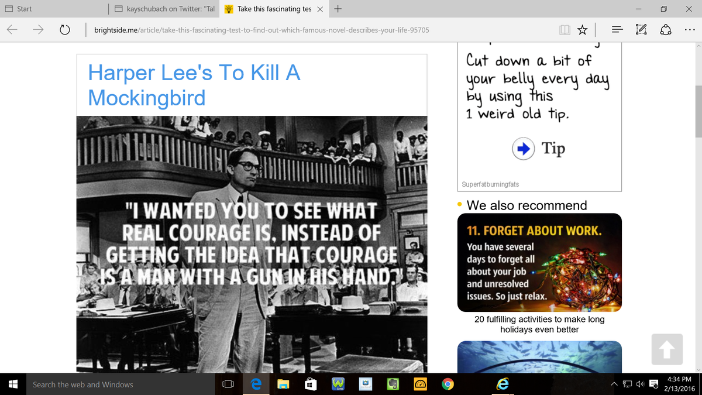Click the blue arrow Tip button in ad

pos(522,149)
